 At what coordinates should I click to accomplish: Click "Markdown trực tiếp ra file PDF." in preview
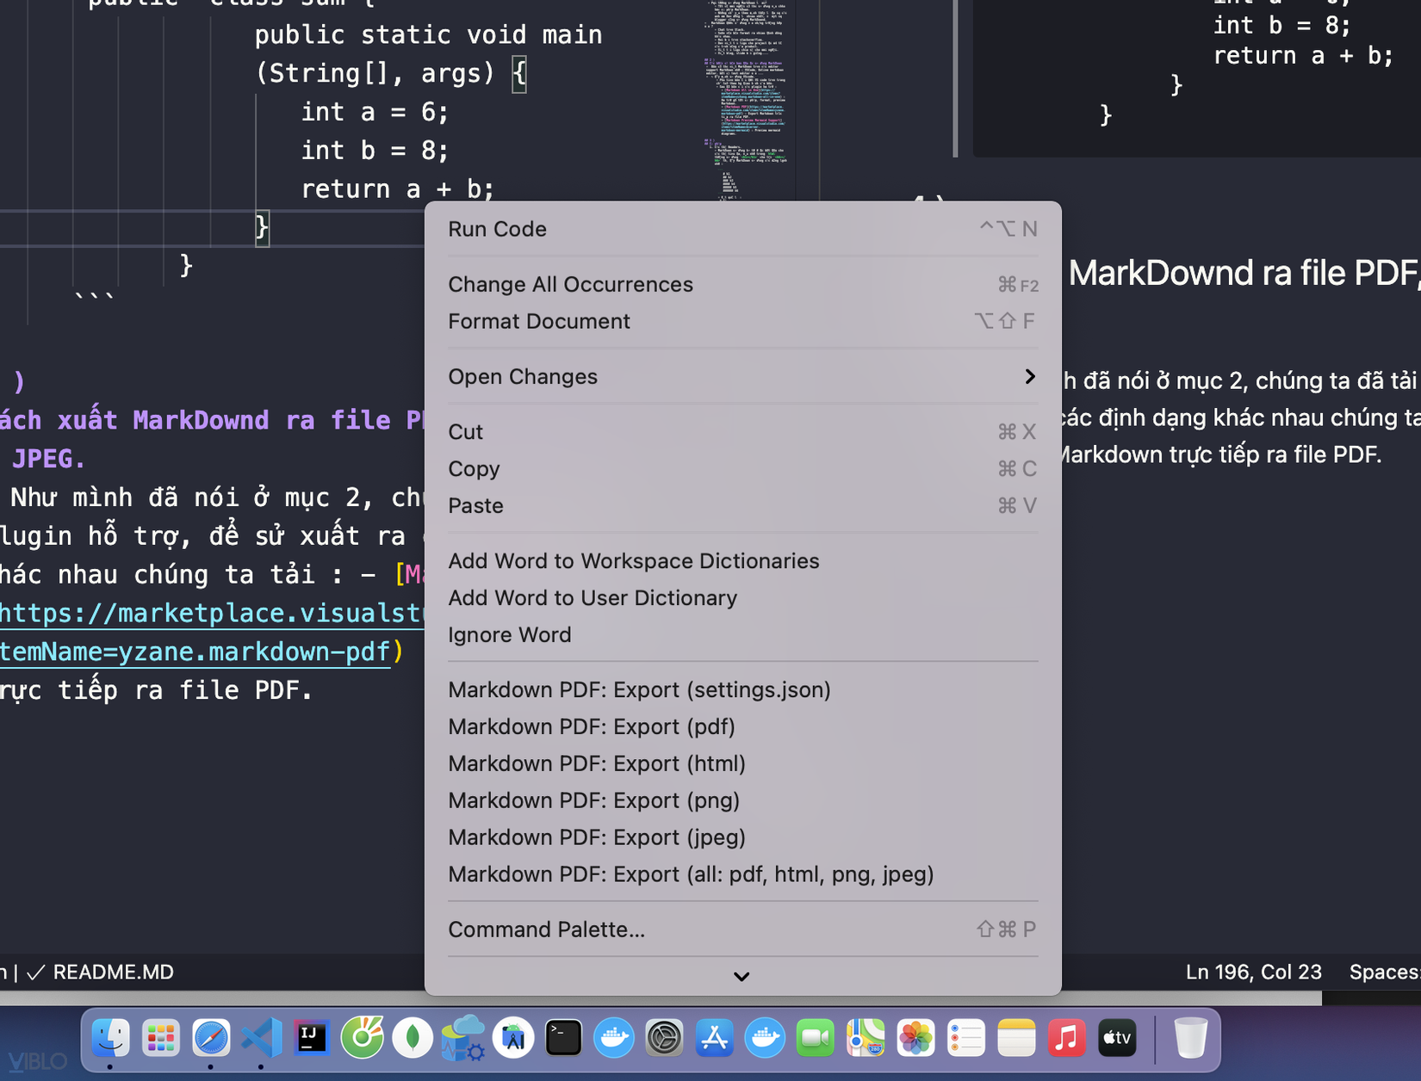(1219, 454)
